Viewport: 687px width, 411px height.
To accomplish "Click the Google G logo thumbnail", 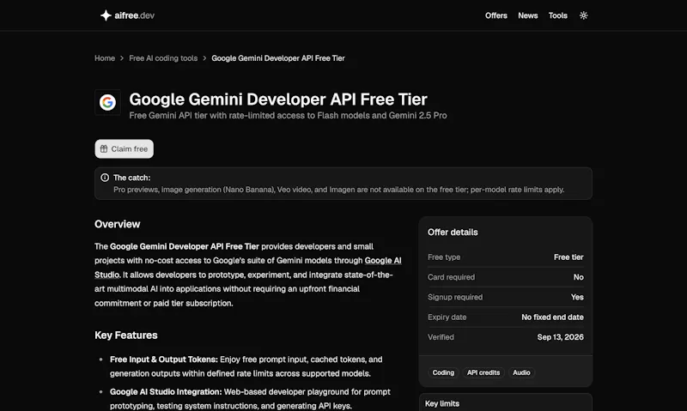I will point(107,102).
